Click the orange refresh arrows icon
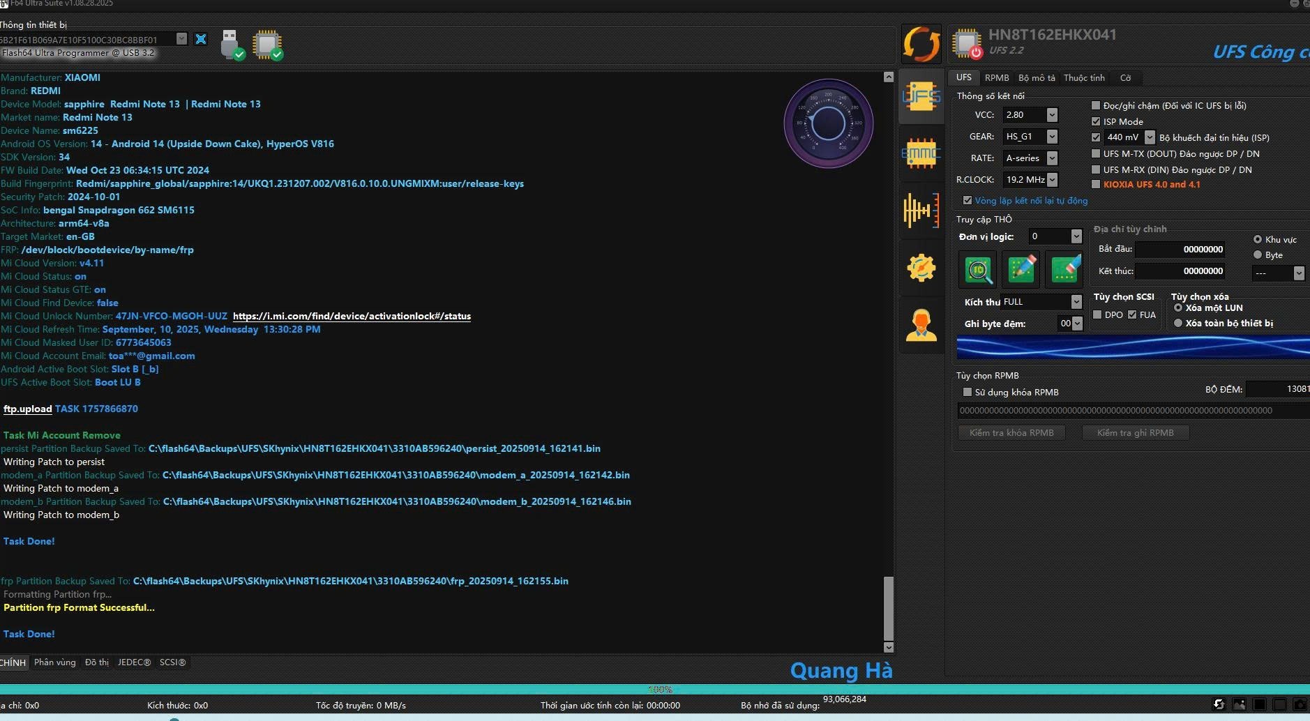 tap(921, 44)
